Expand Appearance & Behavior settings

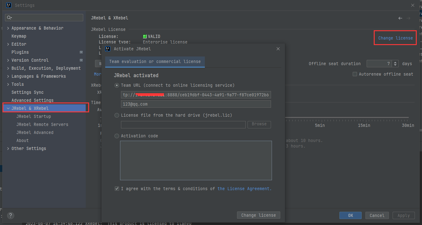pos(8,28)
